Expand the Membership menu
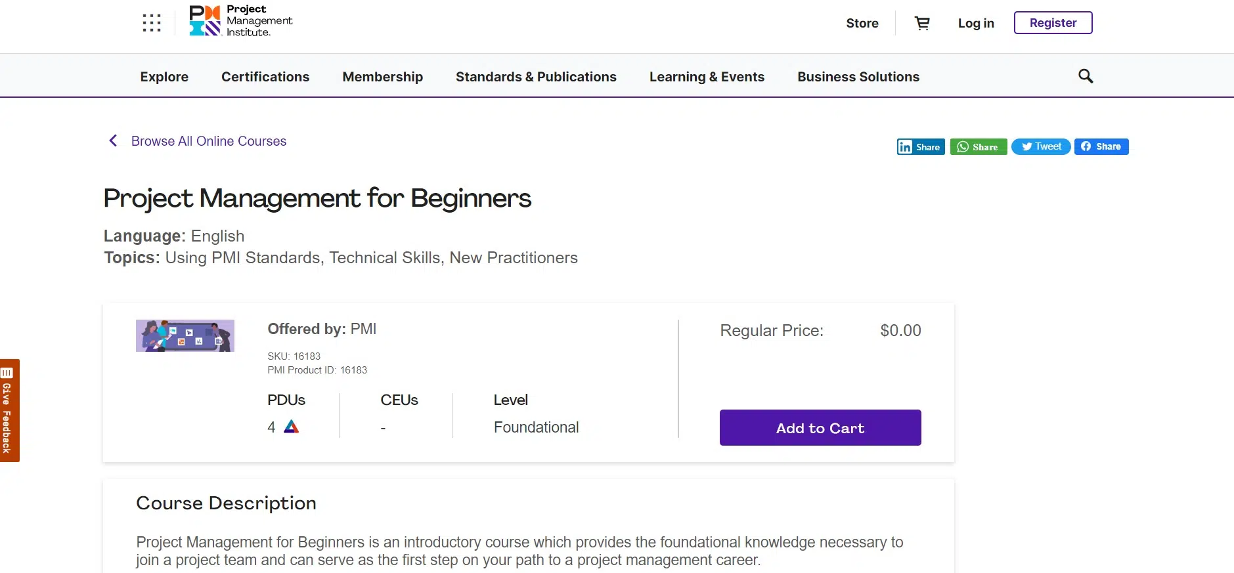 382,77
